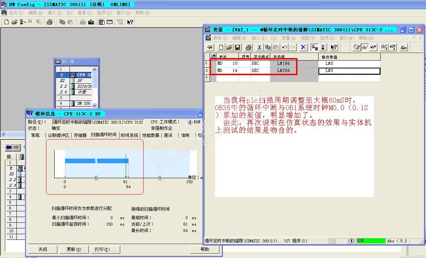
Task: Select CPU 31 row in UR rack
Action: click(x=74, y=75)
